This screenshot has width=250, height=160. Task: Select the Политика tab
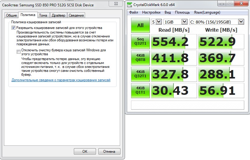point(28,15)
